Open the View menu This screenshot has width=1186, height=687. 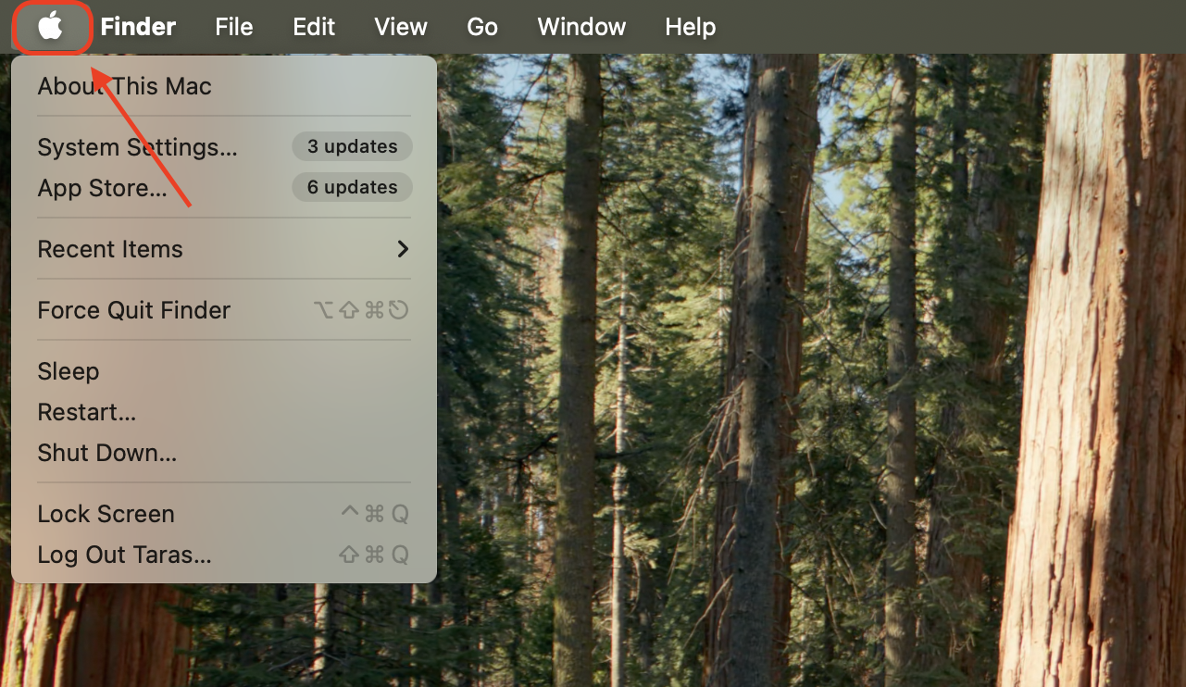click(x=400, y=26)
